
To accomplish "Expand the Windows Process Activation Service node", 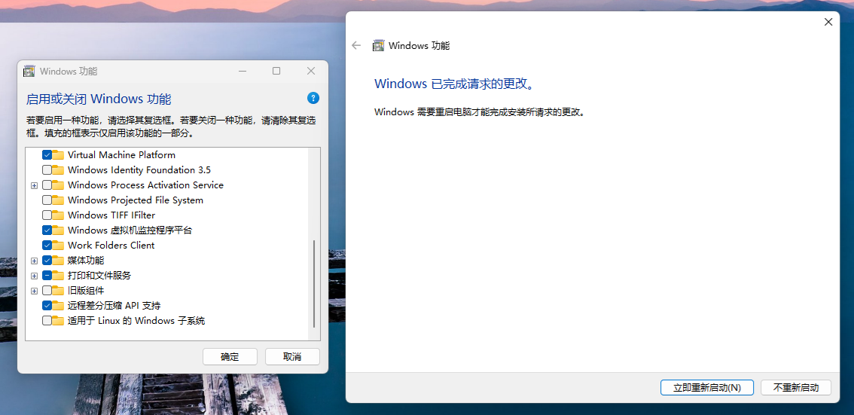I will click(34, 185).
